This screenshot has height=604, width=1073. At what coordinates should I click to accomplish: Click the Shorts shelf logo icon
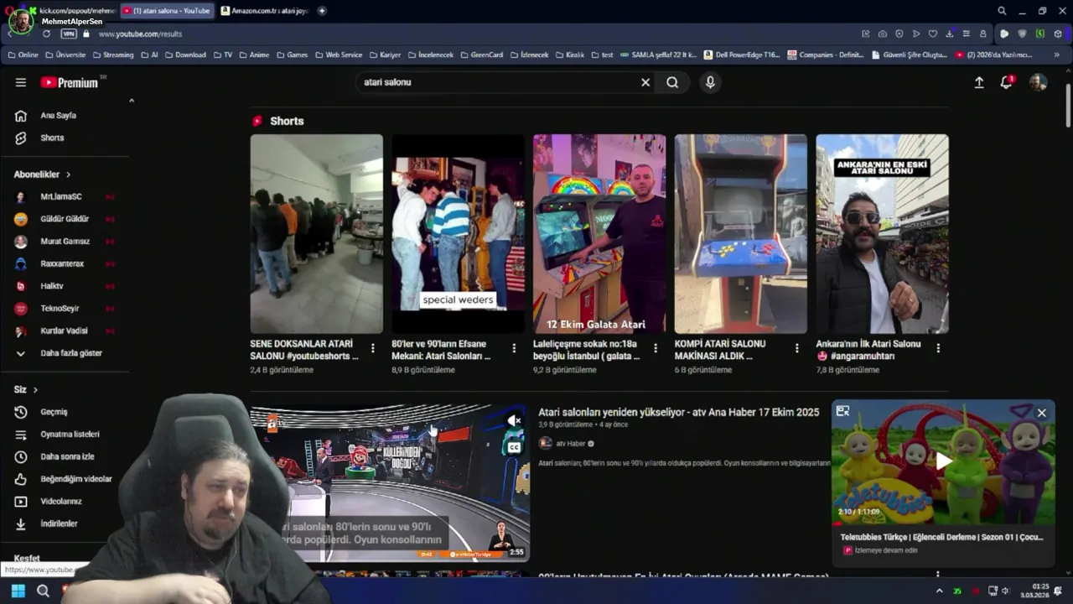point(257,121)
